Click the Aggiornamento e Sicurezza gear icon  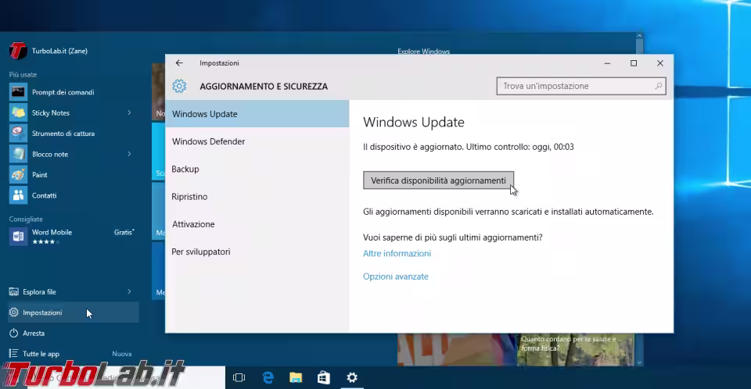180,86
